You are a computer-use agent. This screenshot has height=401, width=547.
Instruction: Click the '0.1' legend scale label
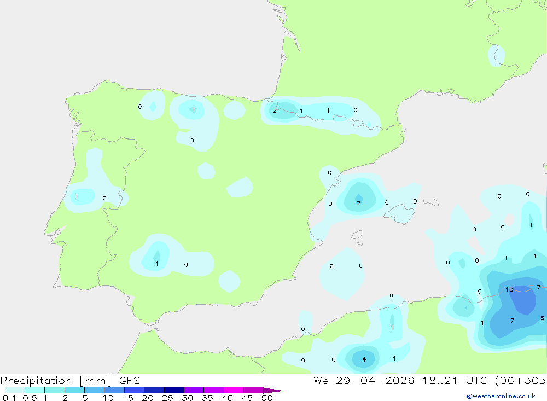[9, 398]
